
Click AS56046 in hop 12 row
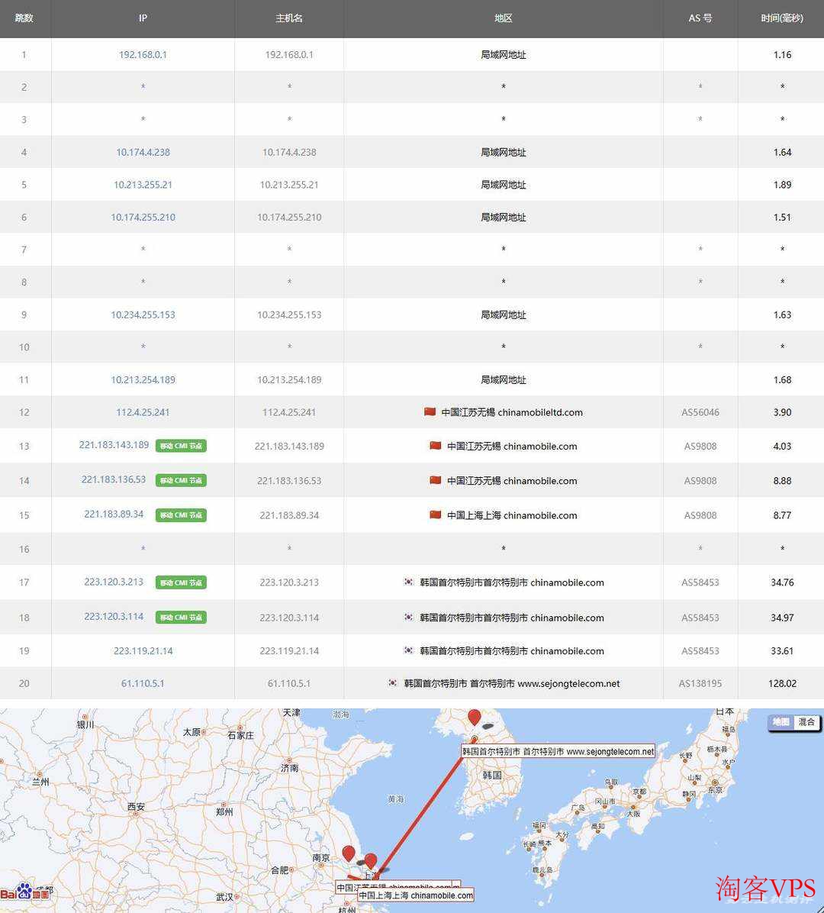[700, 412]
